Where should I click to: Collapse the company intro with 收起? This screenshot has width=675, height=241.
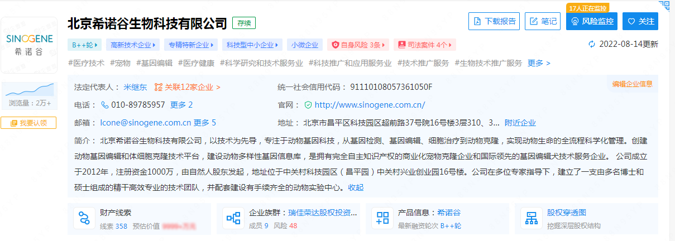tap(356, 187)
